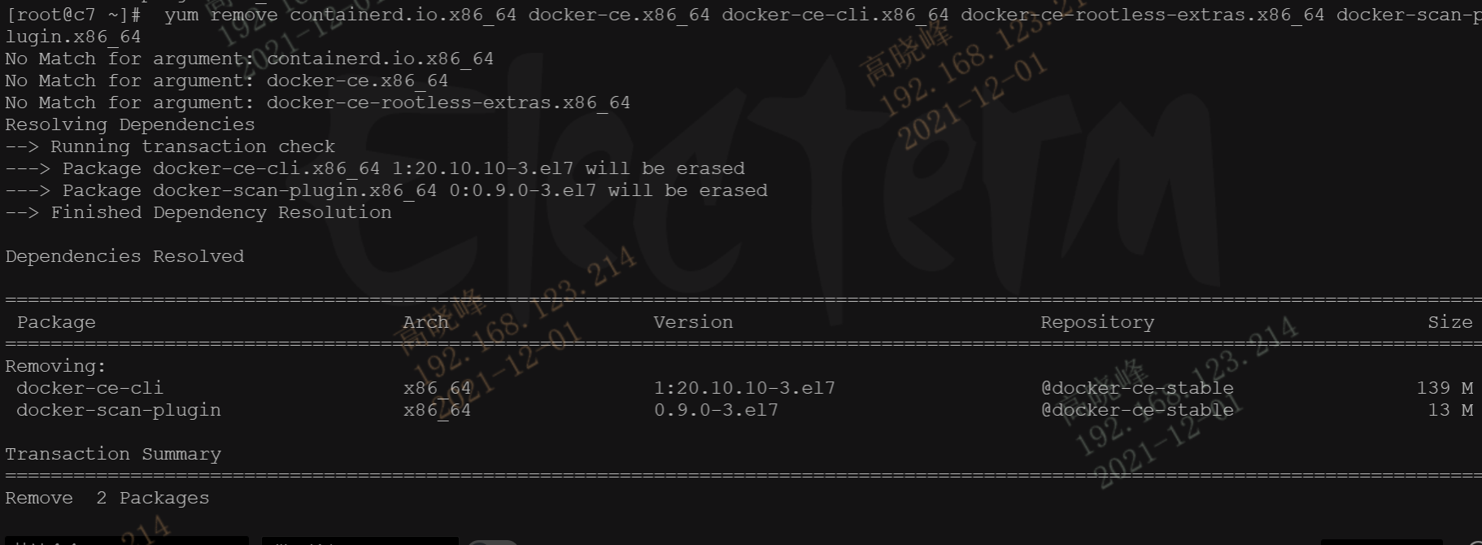Click the Resolving Dependencies line
Viewport: 1482px width, 545px height.
pyautogui.click(x=130, y=124)
